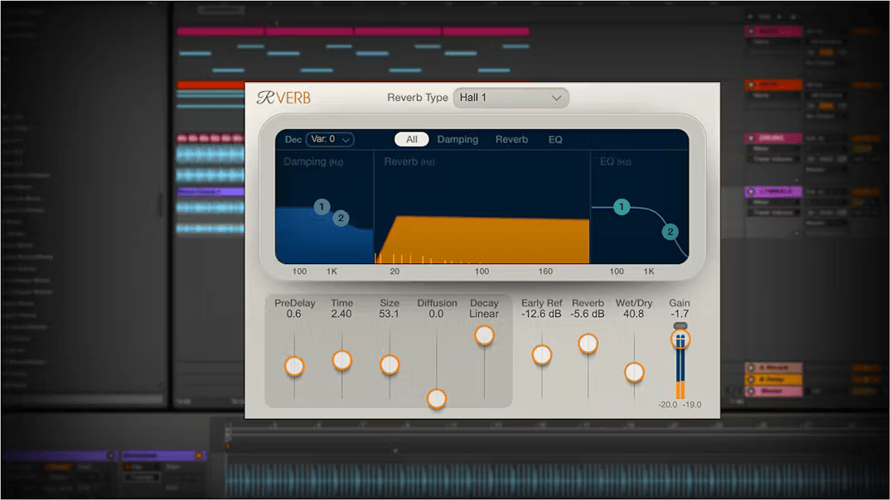Select EQ node 1 in the graph
The width and height of the screenshot is (890, 500).
pyautogui.click(x=622, y=206)
